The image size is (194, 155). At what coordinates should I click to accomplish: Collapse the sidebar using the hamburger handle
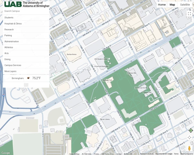point(26,85)
